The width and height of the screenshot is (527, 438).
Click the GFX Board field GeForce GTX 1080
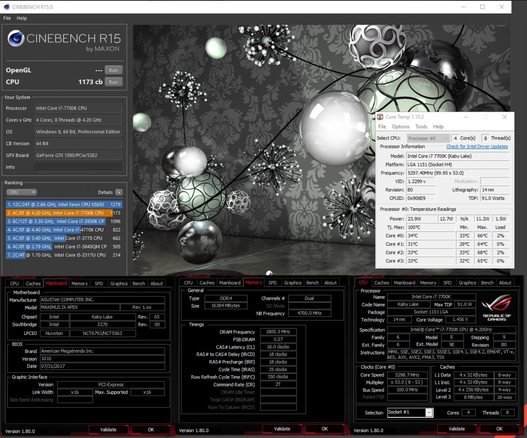point(78,155)
